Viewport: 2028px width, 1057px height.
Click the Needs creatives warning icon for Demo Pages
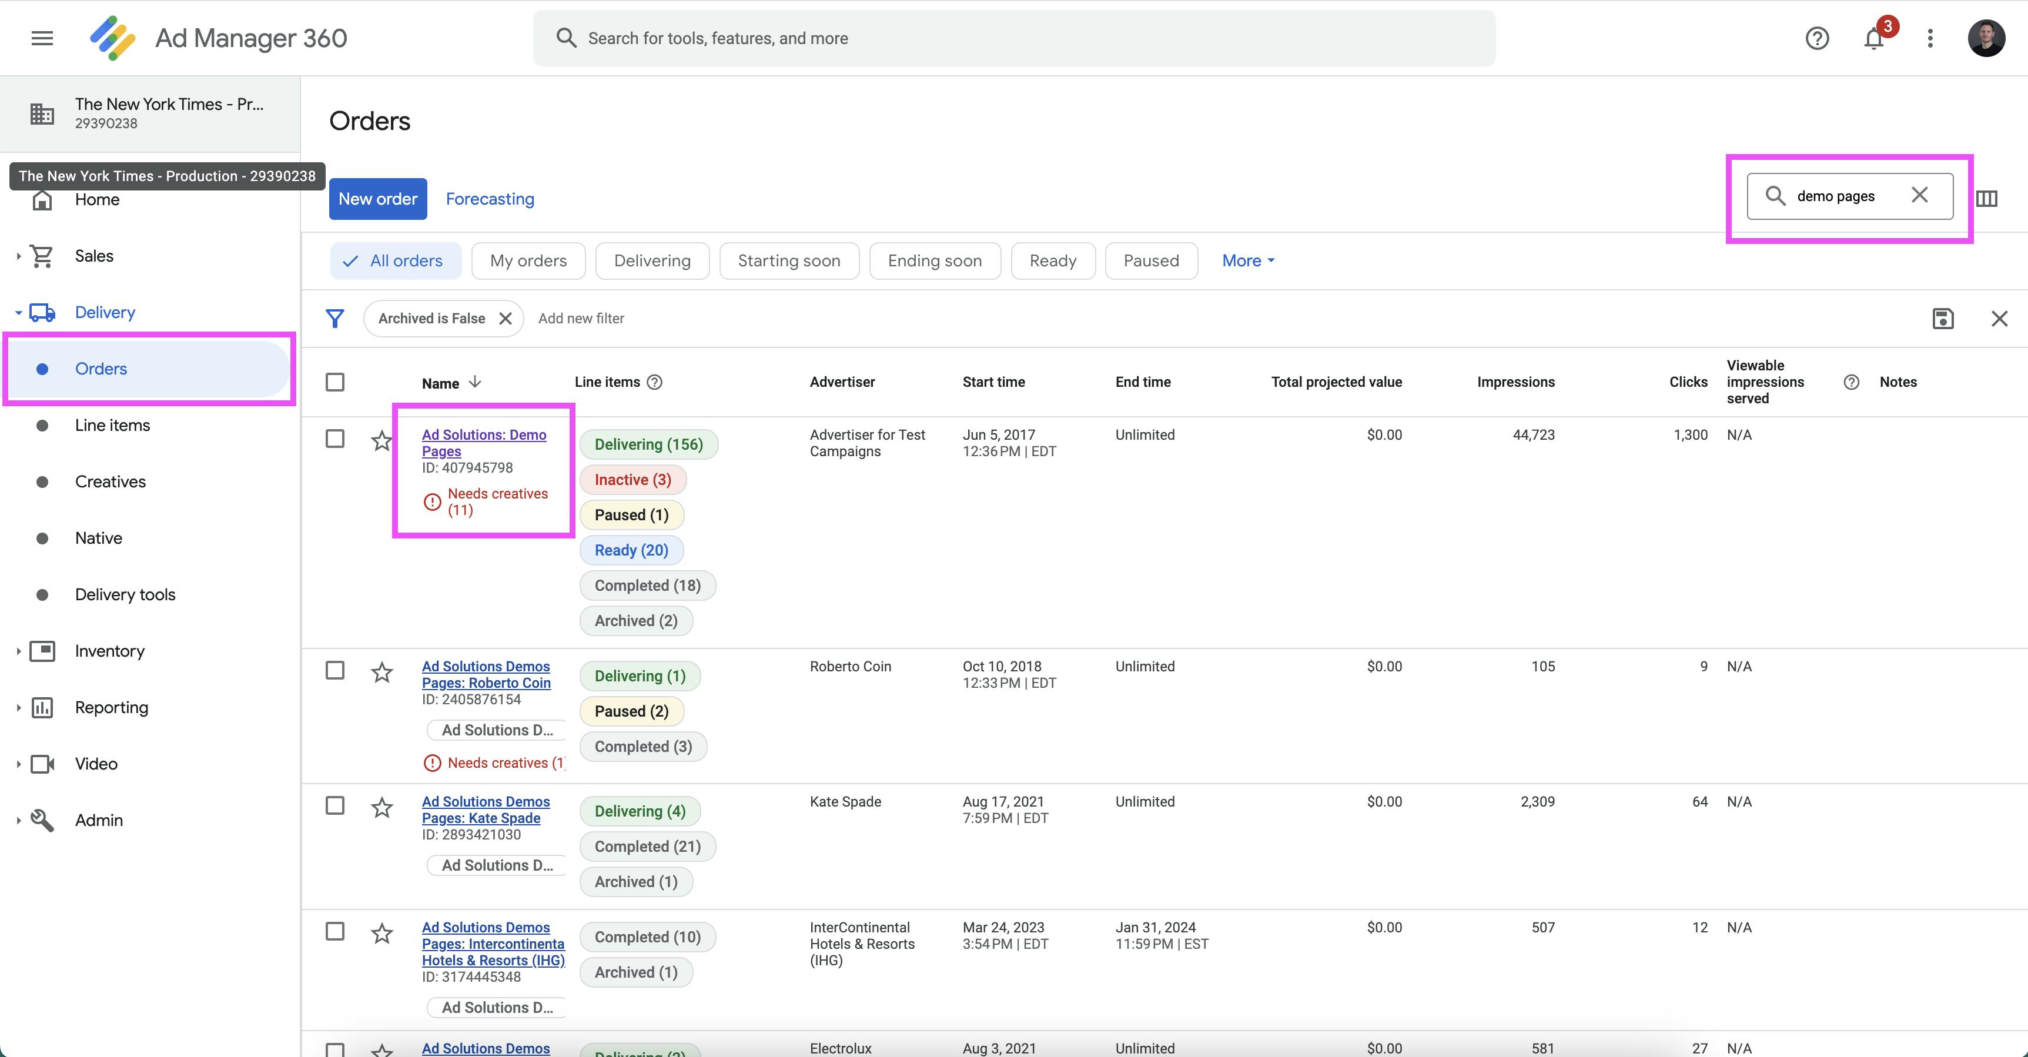(432, 501)
